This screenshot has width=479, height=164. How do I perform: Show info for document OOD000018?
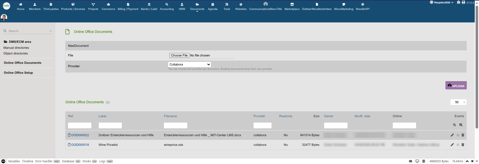pos(458,145)
